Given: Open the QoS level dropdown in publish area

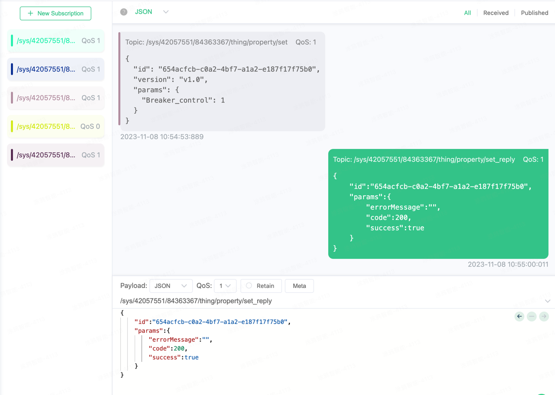Looking at the screenshot, I should [x=225, y=286].
